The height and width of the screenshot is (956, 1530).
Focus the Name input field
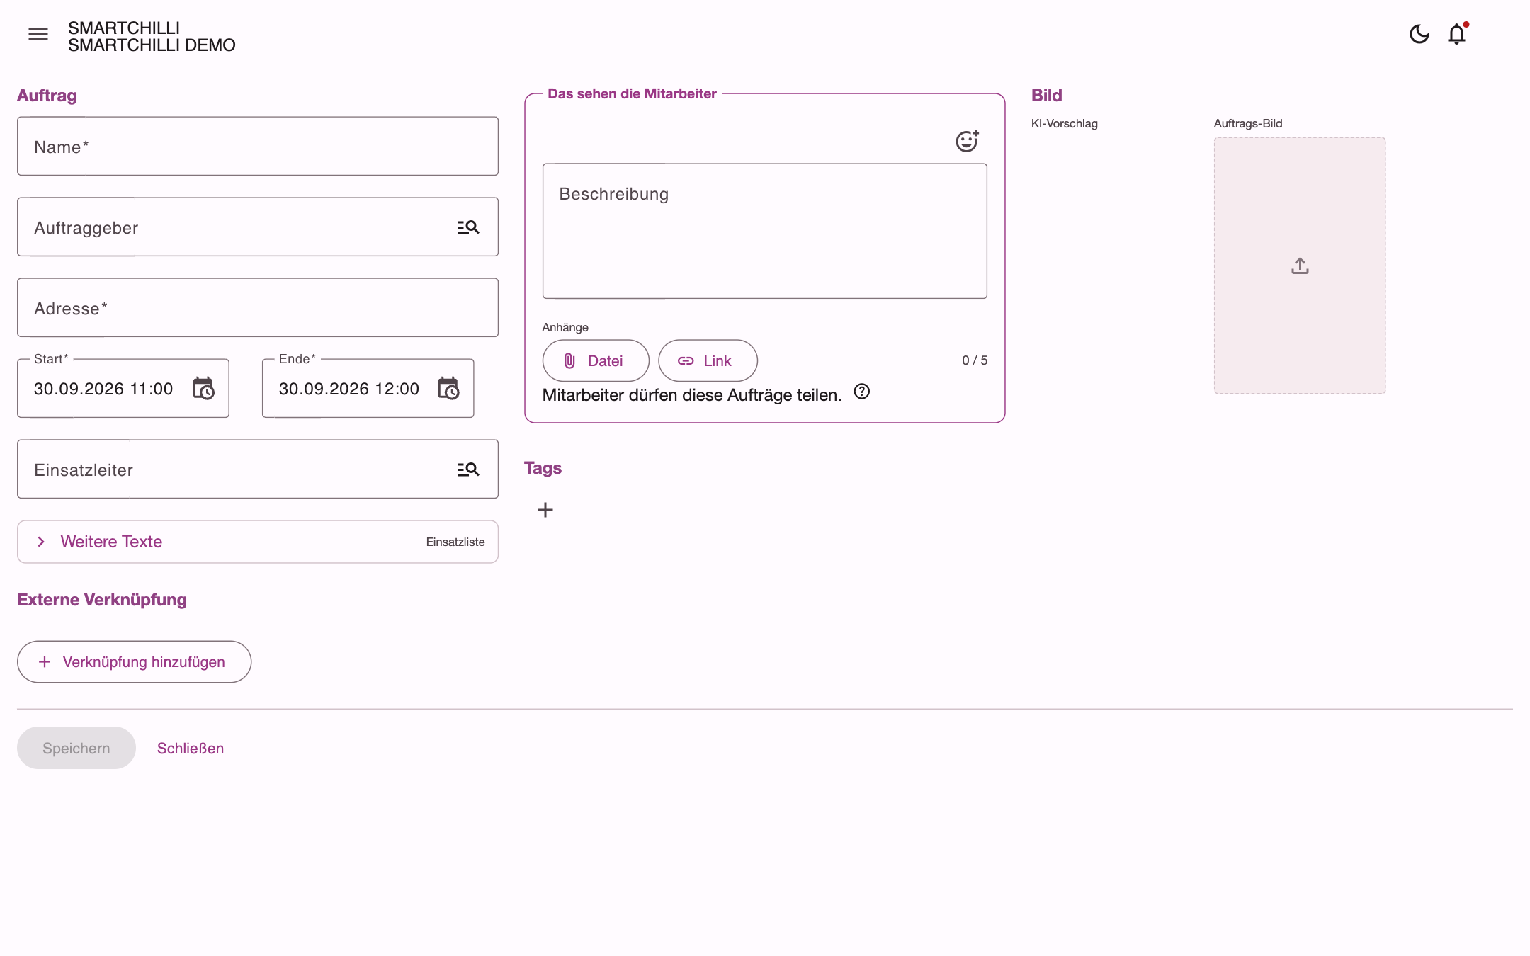(258, 147)
